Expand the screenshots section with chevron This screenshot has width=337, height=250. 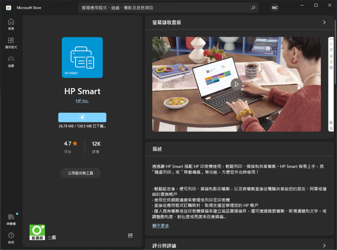(x=324, y=22)
